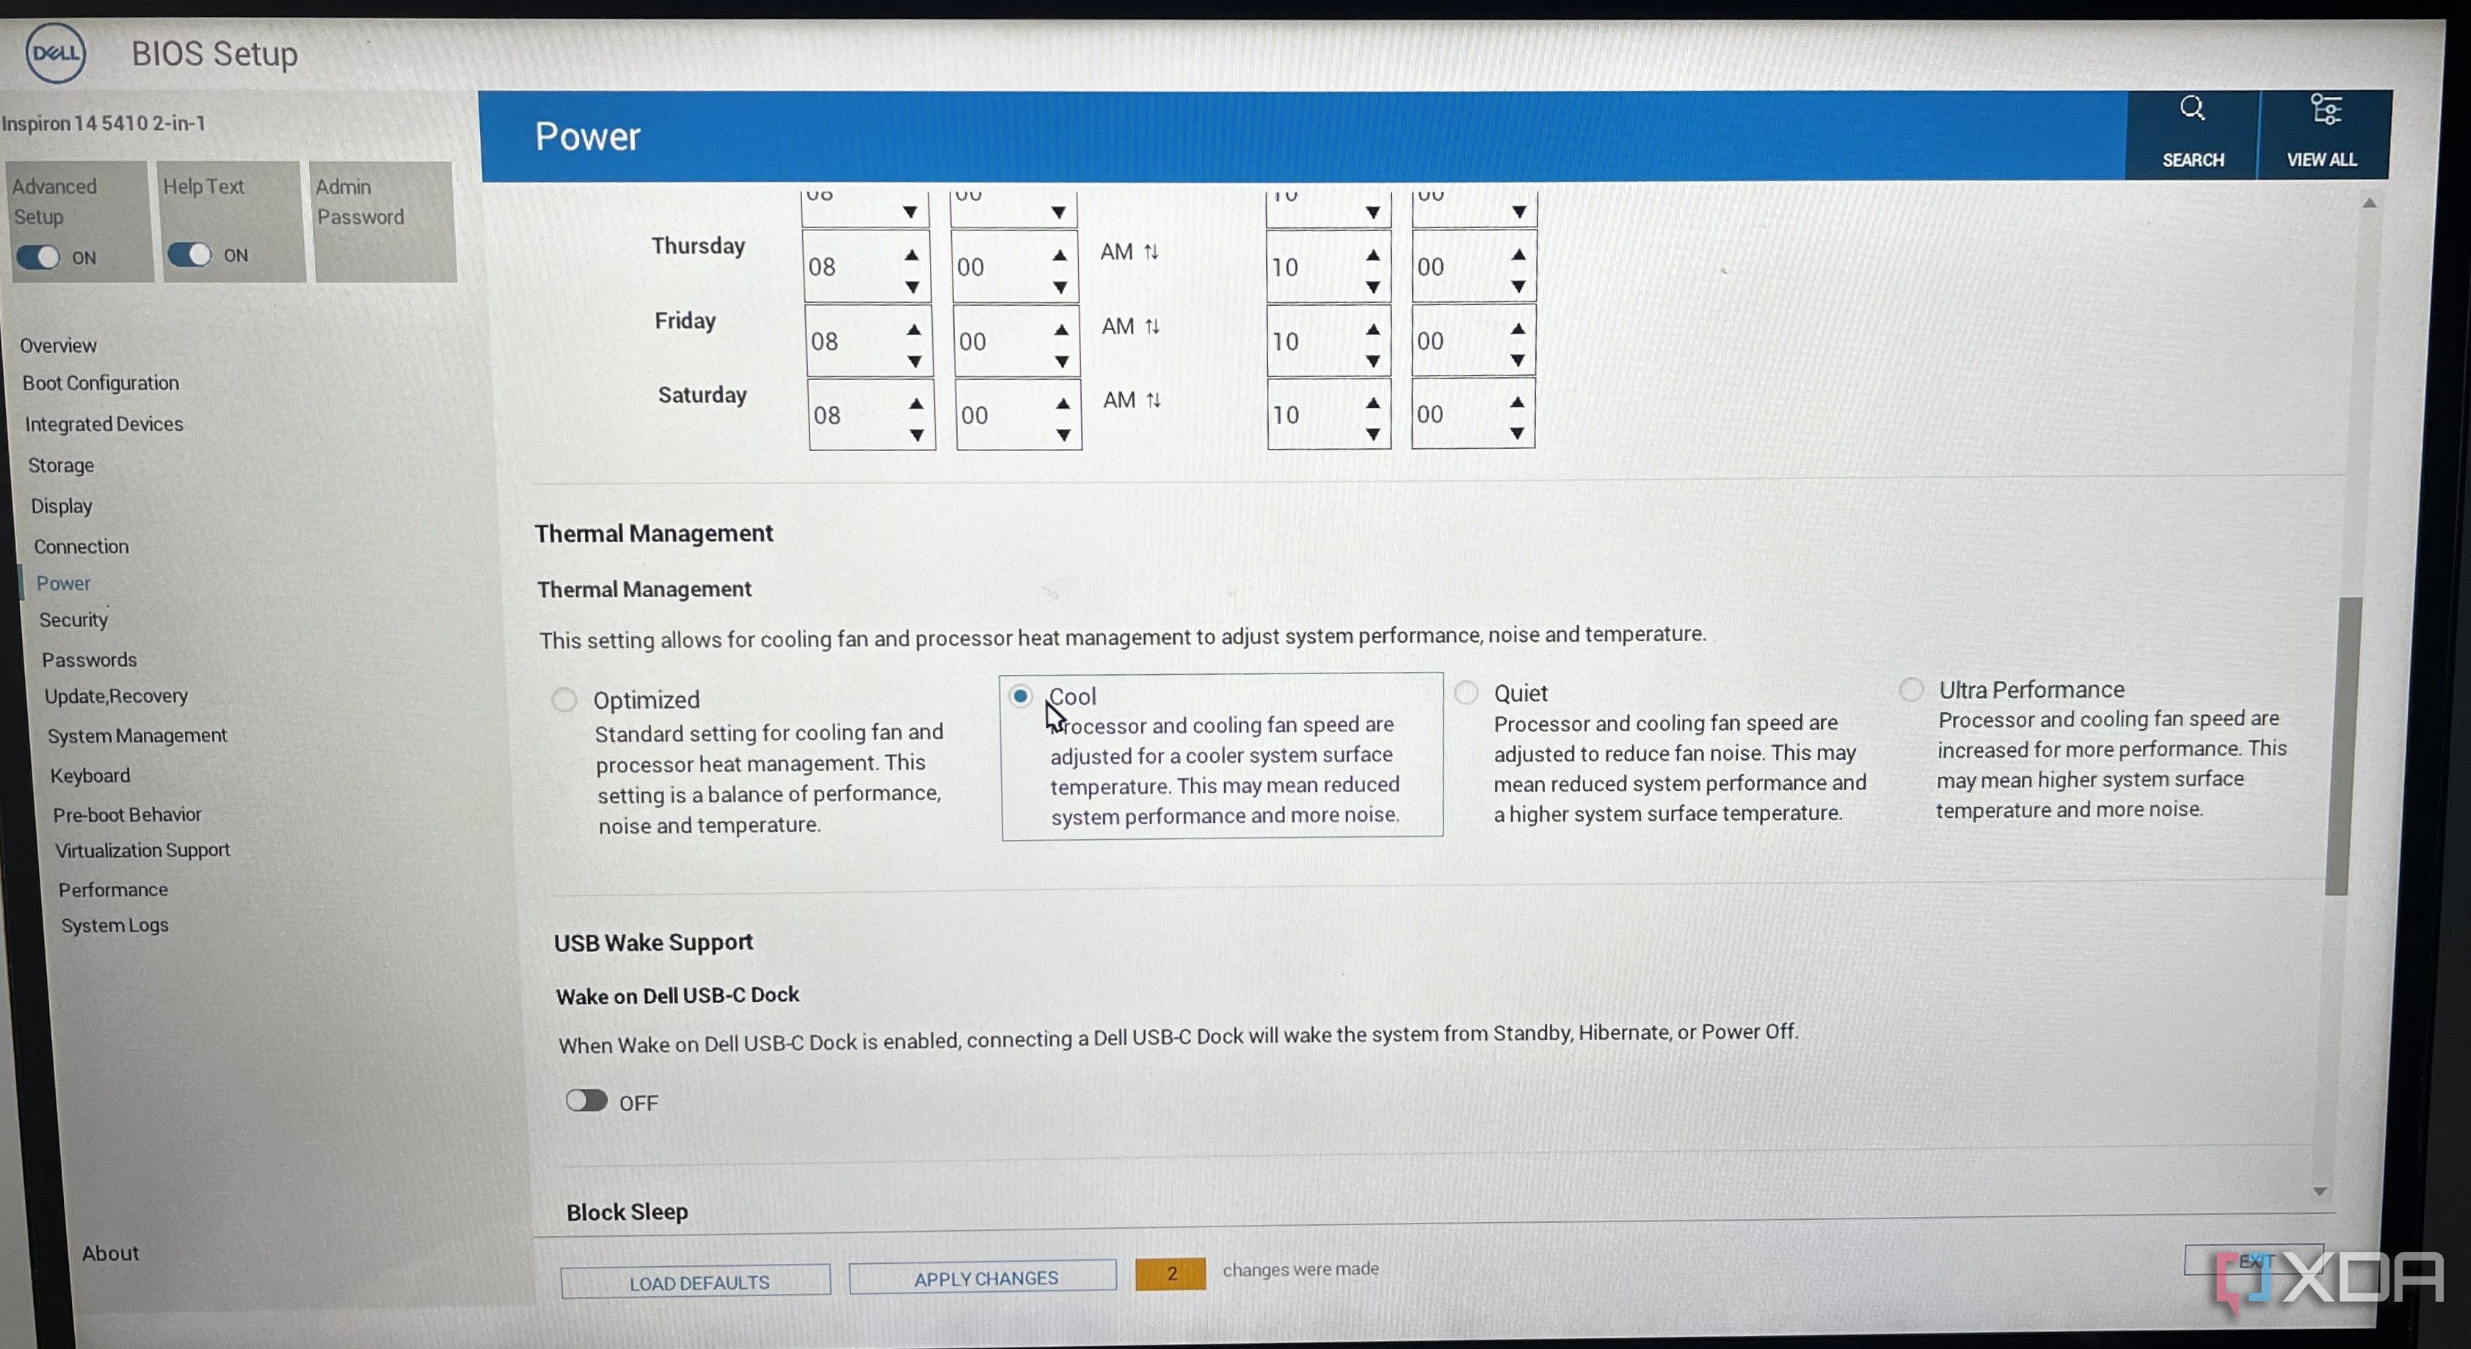Screen dimensions: 2471x1349
Task: Open System Logs section
Action: (x=115, y=925)
